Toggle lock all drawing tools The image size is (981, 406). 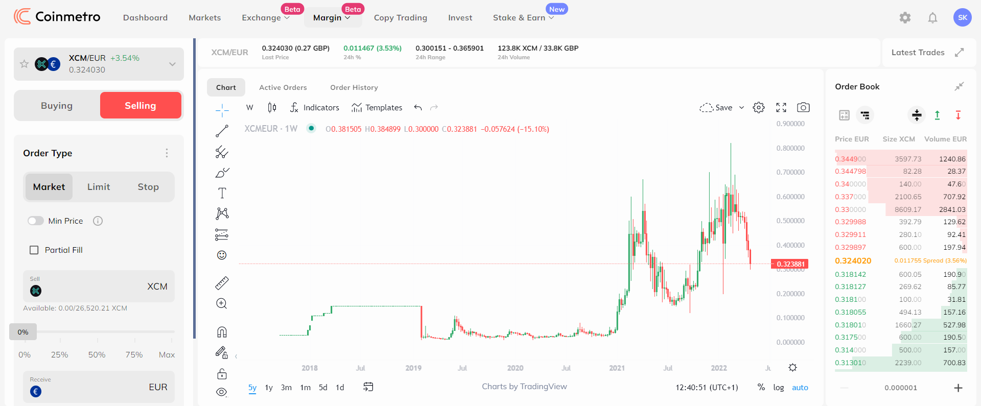(x=222, y=374)
